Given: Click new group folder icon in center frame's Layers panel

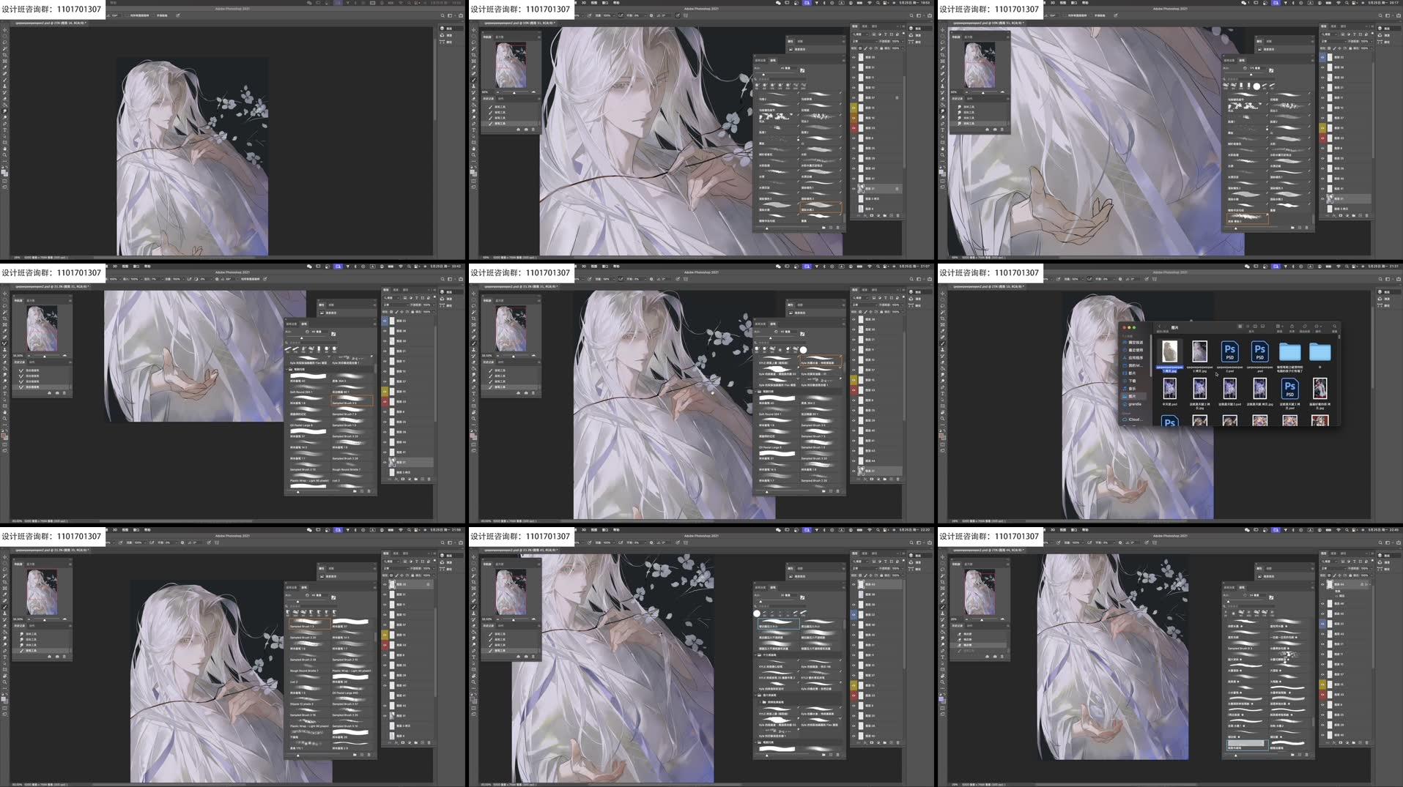Looking at the screenshot, I should pos(883,479).
